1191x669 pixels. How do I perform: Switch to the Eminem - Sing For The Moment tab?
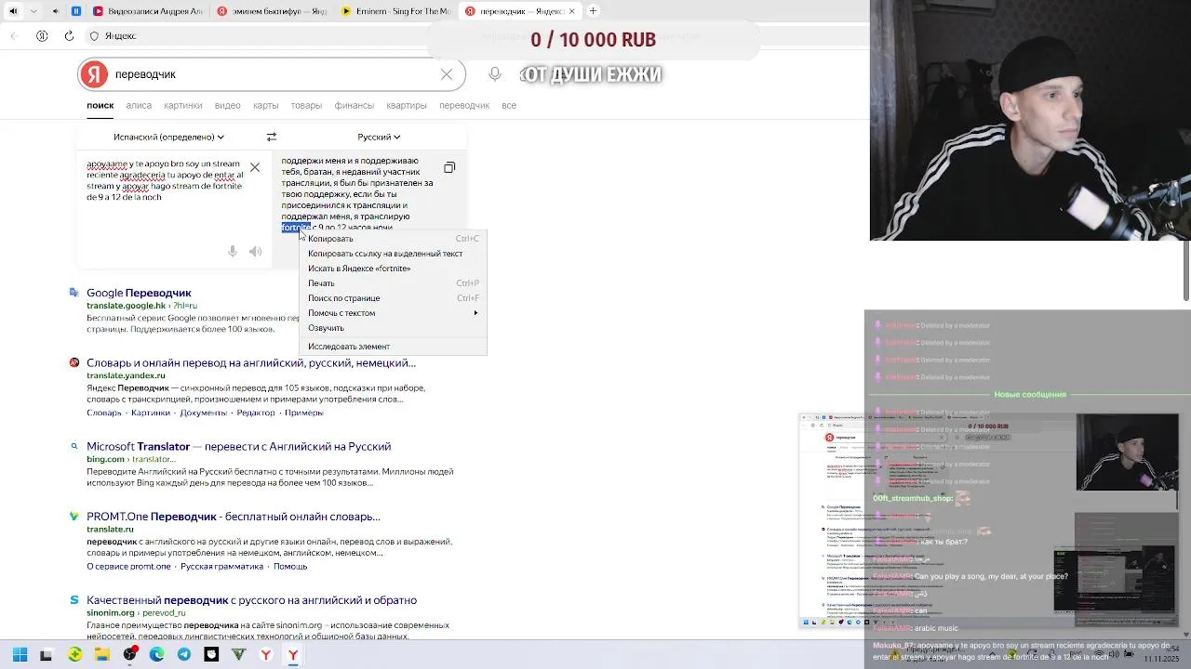coord(395,11)
